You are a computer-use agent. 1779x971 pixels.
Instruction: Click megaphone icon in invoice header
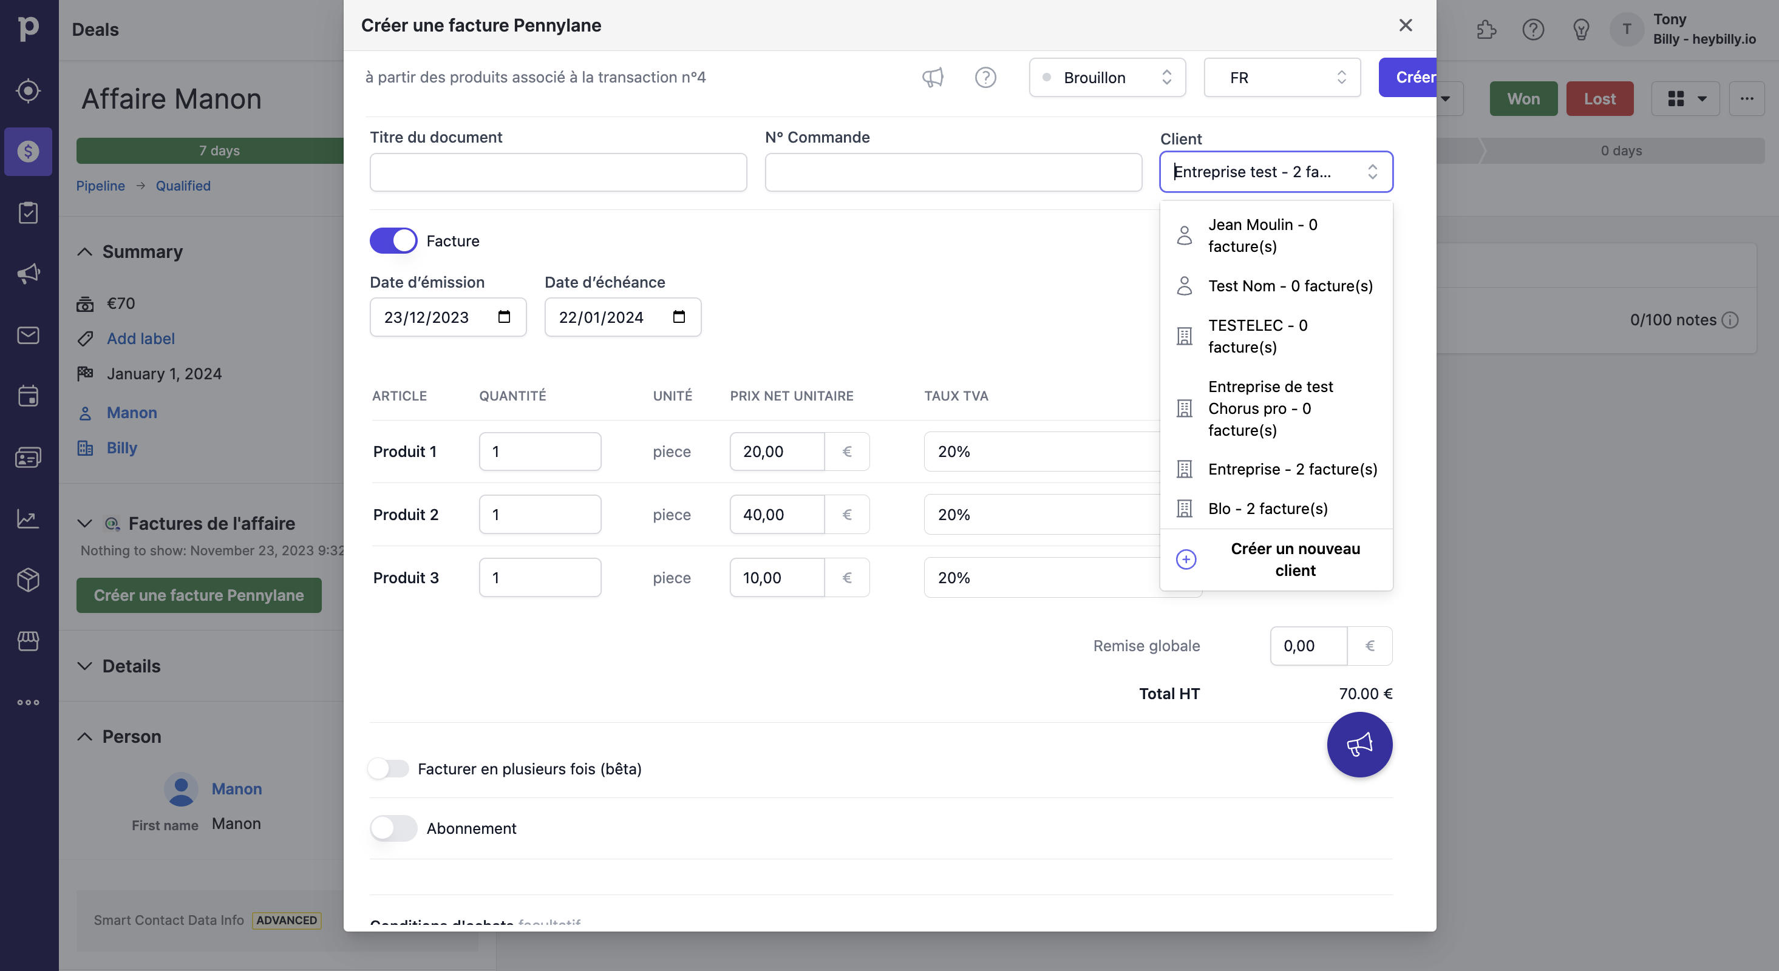[x=933, y=77]
